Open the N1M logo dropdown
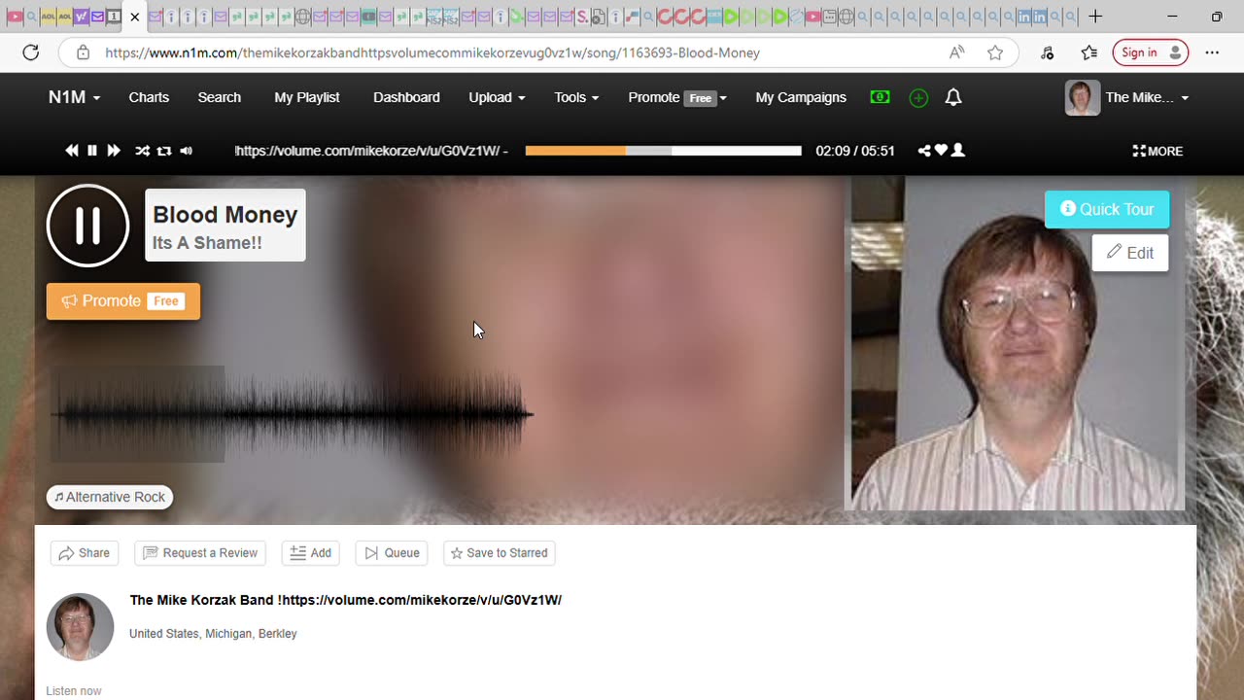 click(x=74, y=97)
